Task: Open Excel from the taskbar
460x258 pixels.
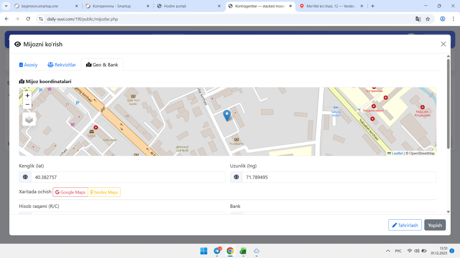Action: coord(243,251)
